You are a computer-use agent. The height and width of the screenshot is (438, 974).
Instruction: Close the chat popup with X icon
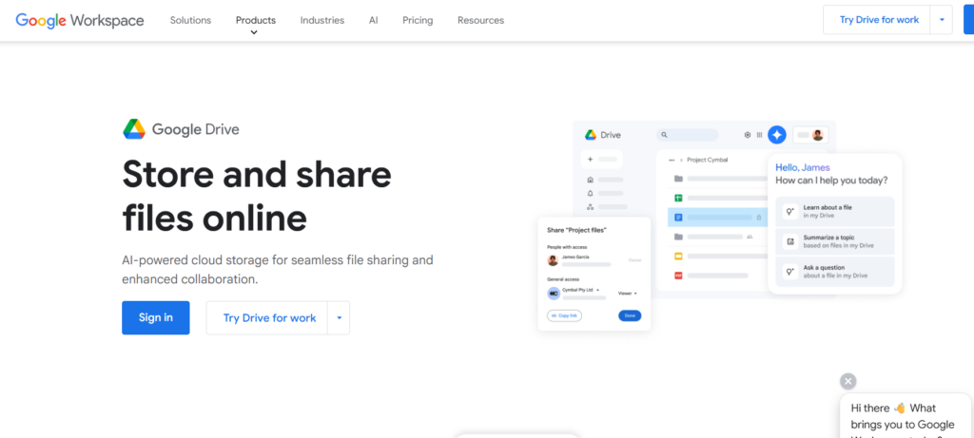[x=847, y=381]
